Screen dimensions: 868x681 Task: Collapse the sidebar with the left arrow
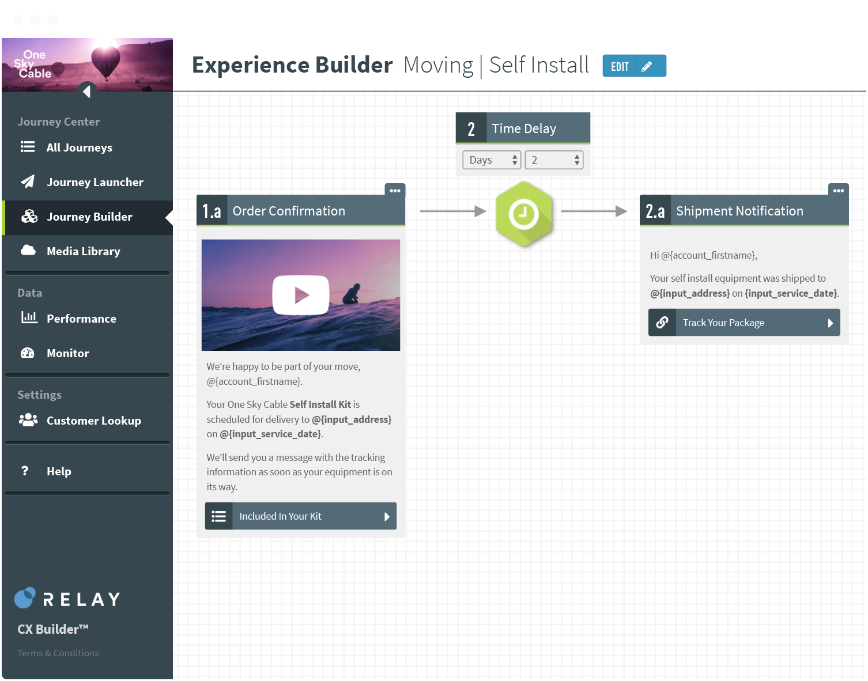[86, 91]
